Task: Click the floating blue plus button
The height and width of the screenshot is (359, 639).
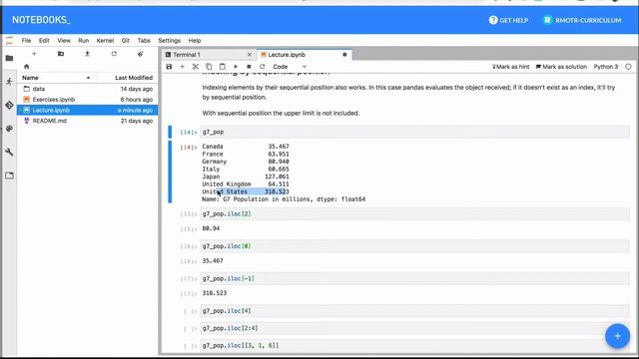Action: click(617, 336)
